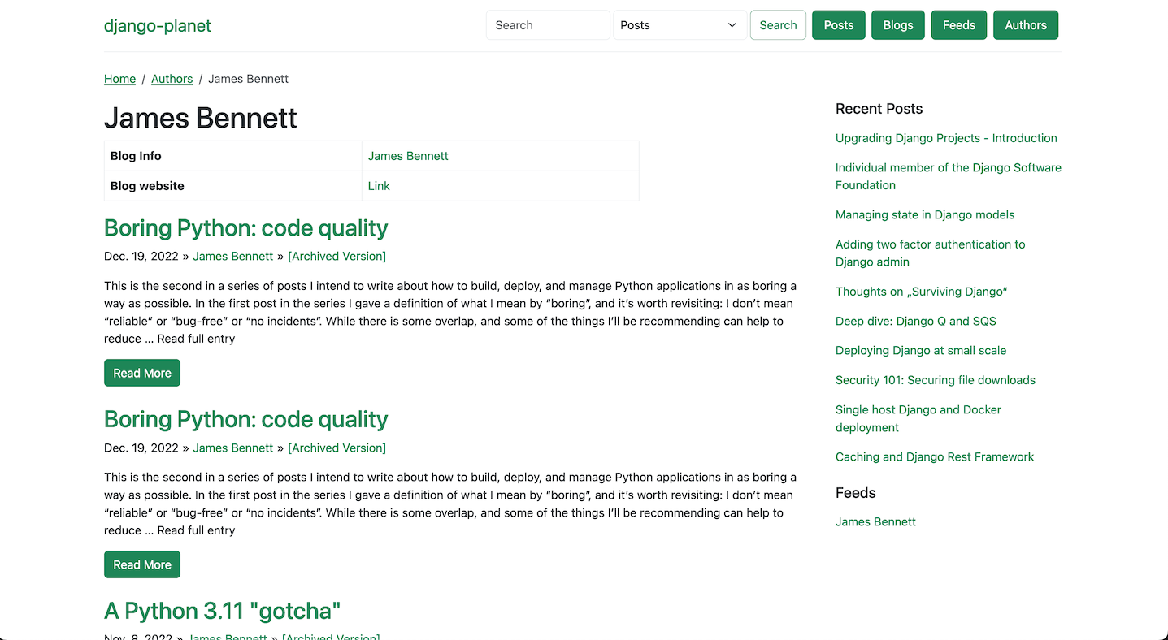Open the Posts search-type dropdown

click(679, 25)
